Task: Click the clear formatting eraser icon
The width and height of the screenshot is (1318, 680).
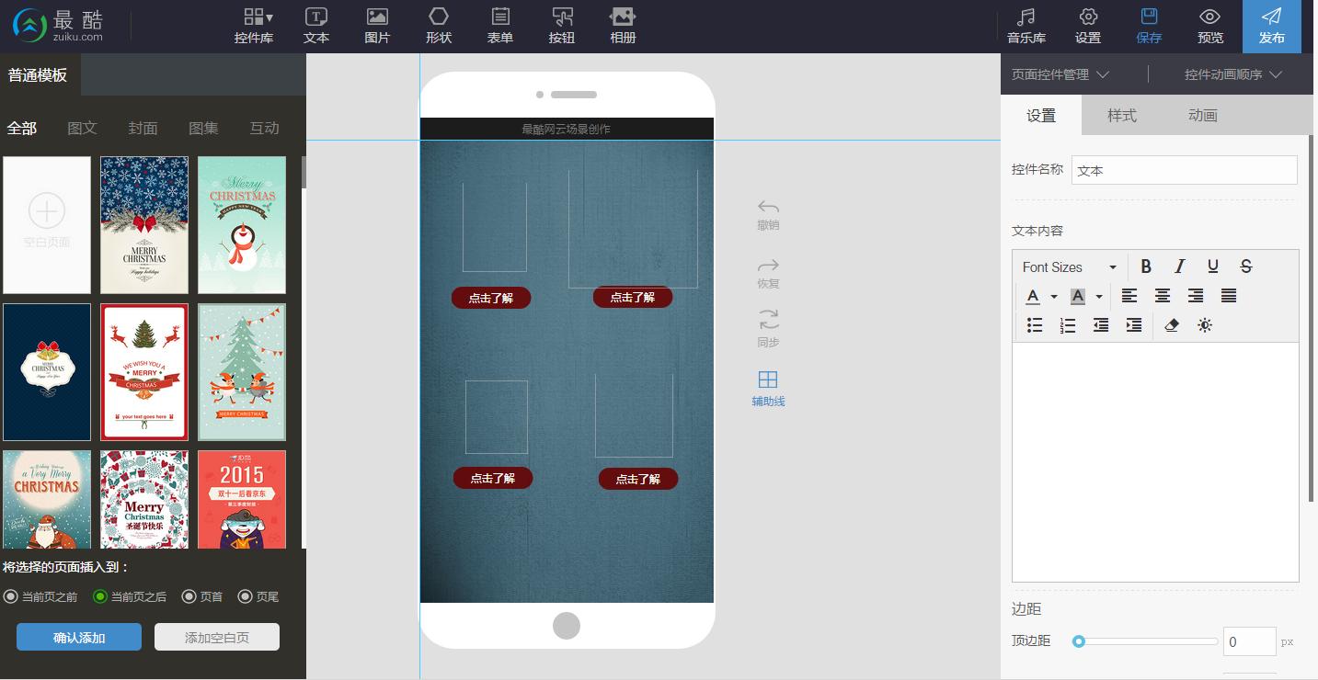Action: (1171, 325)
